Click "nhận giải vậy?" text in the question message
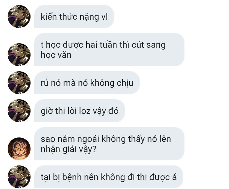Screen dimensions: 229x189 [x=68, y=150]
